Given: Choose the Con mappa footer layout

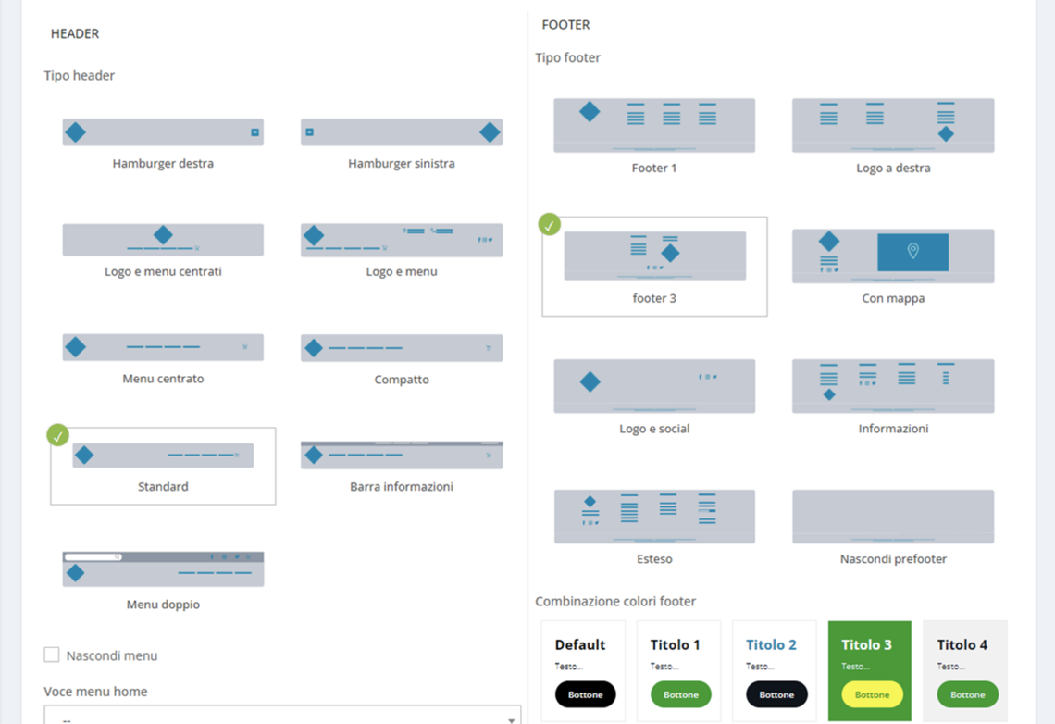Looking at the screenshot, I should click(892, 255).
